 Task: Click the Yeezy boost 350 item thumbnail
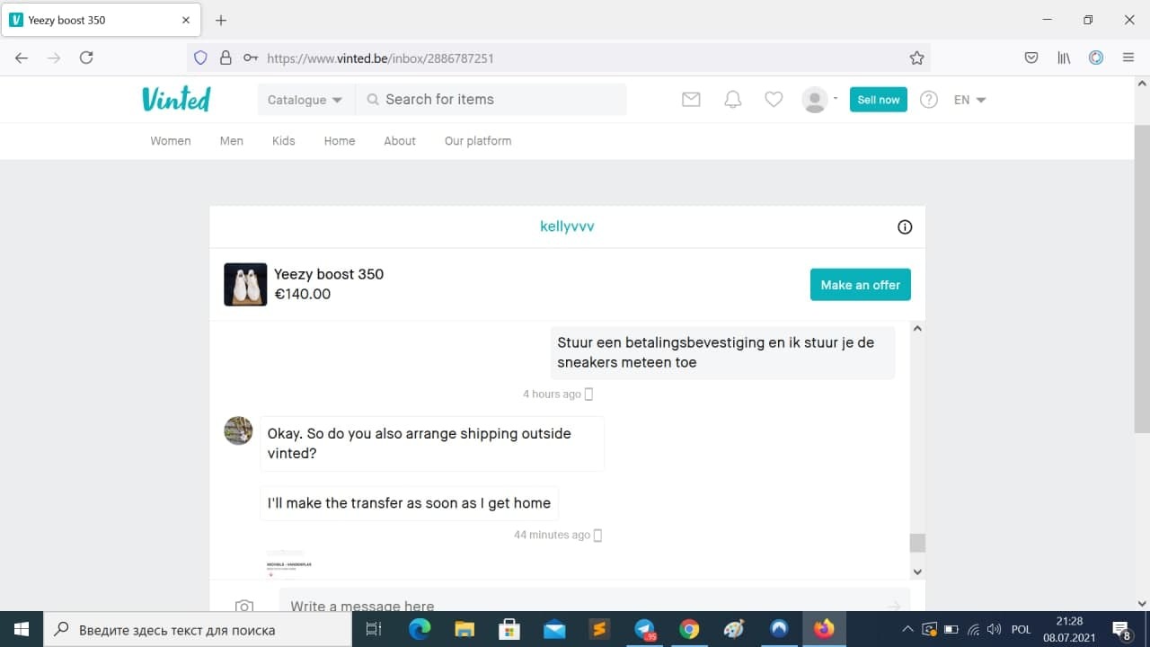(x=245, y=285)
